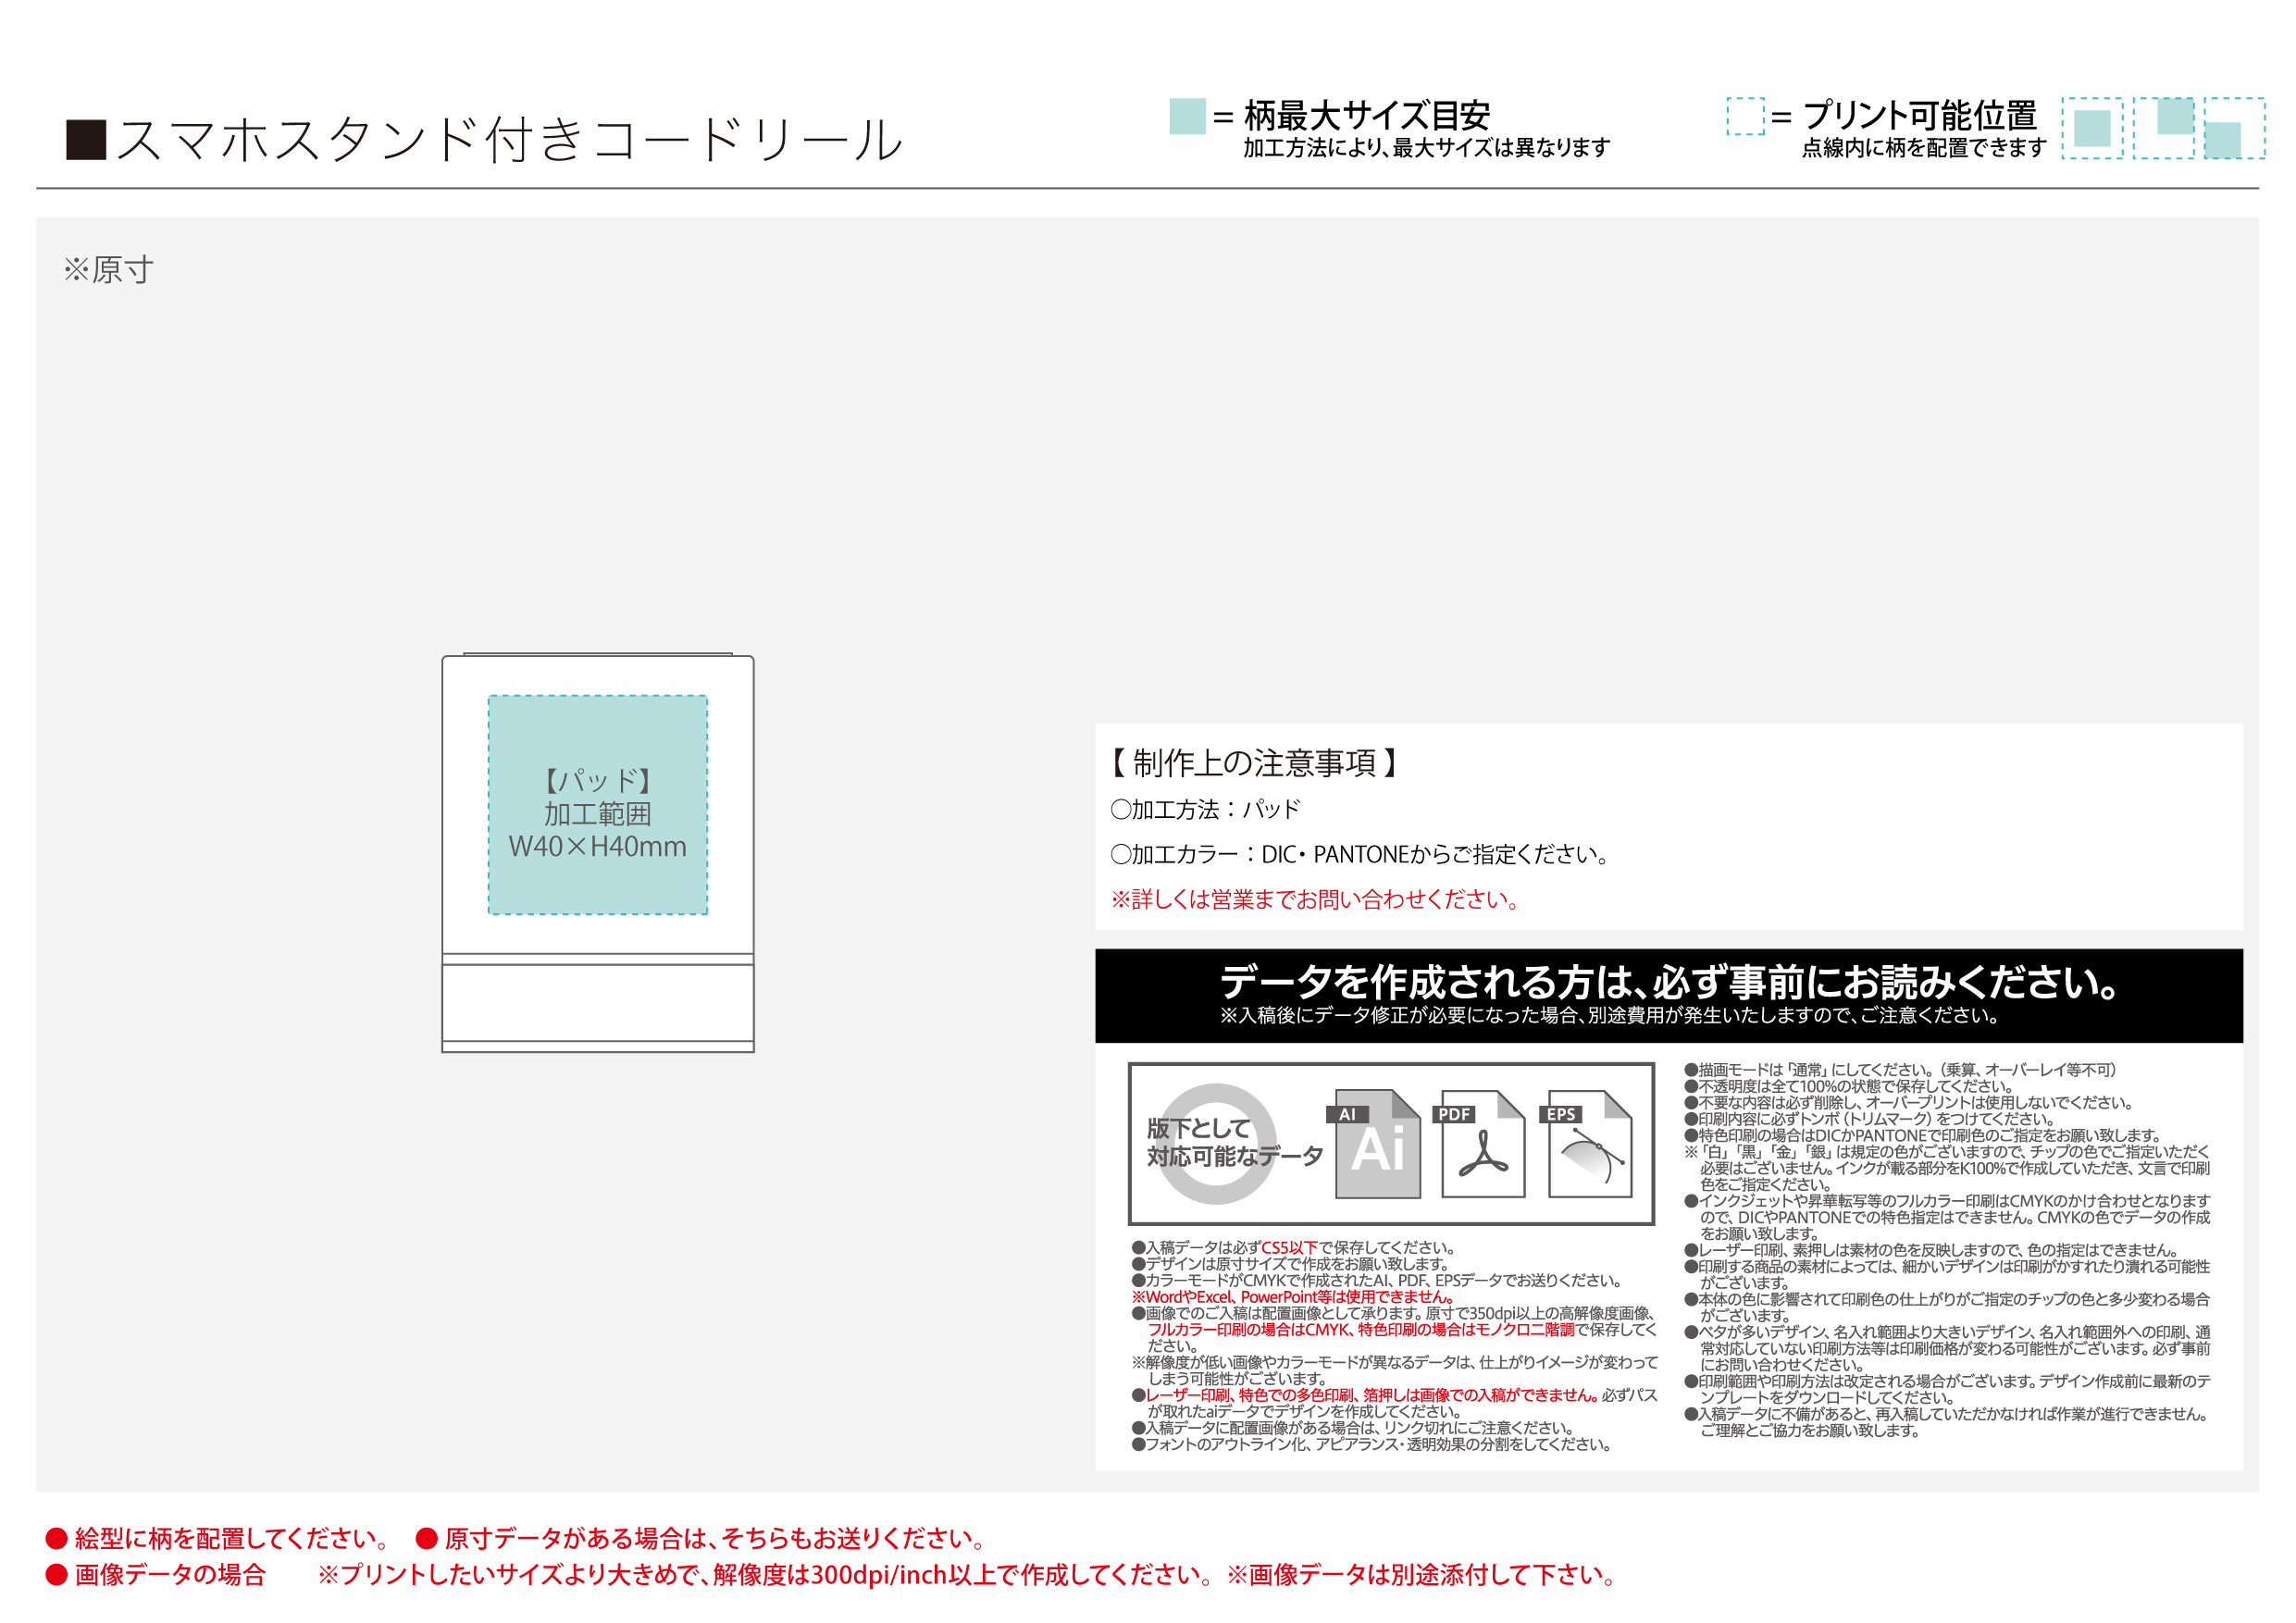Click the last print-position example with corner pattern

tap(2235, 128)
